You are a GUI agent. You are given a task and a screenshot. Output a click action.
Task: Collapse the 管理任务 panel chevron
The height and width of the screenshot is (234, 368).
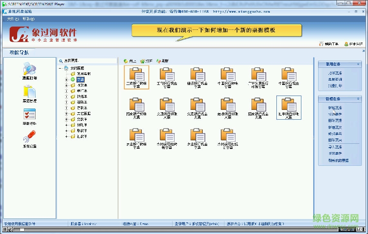358,99
